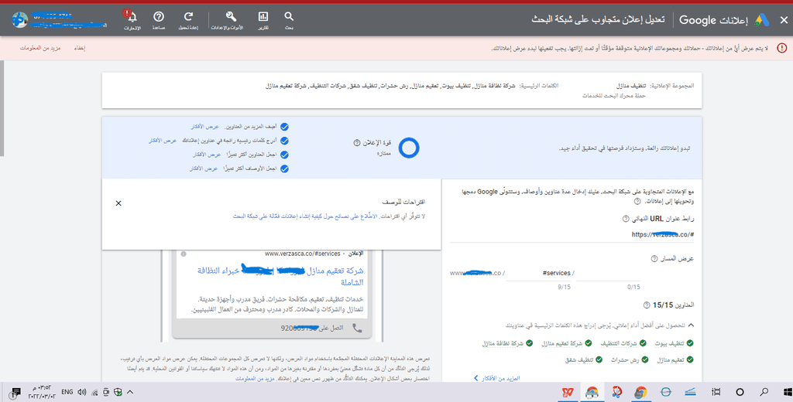Click checkmark next to 'اجعل العناوين أكثر تميزًا'

pyautogui.click(x=284, y=155)
